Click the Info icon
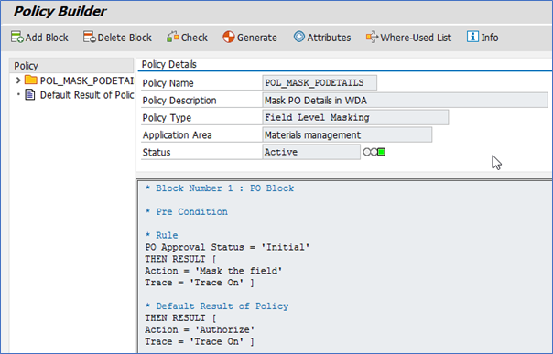The image size is (553, 354). pos(472,37)
